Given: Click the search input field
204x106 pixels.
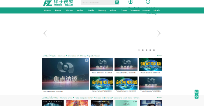Looking at the screenshot, I should click(x=98, y=2).
